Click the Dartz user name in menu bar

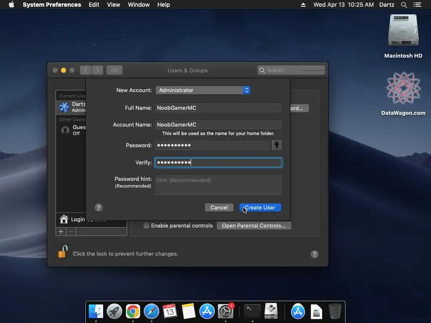coord(386,5)
